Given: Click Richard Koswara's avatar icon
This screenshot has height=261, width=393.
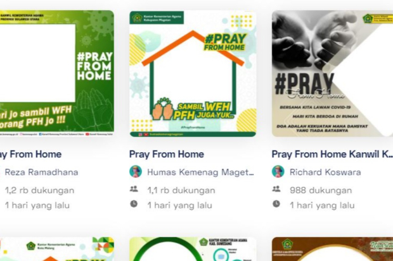Looking at the screenshot, I should click(278, 171).
